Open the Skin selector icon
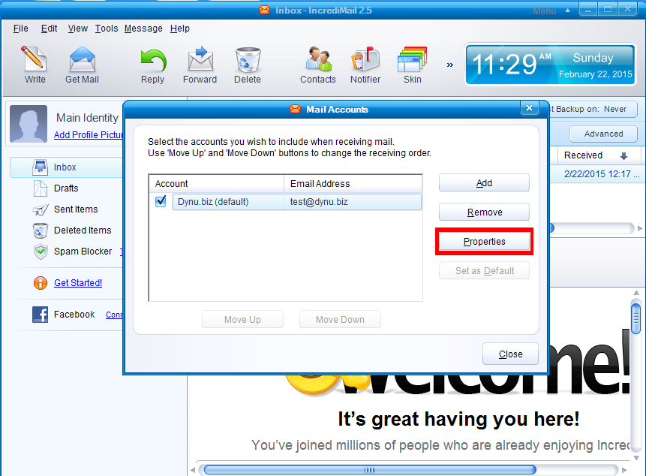This screenshot has height=476, width=646. point(413,65)
